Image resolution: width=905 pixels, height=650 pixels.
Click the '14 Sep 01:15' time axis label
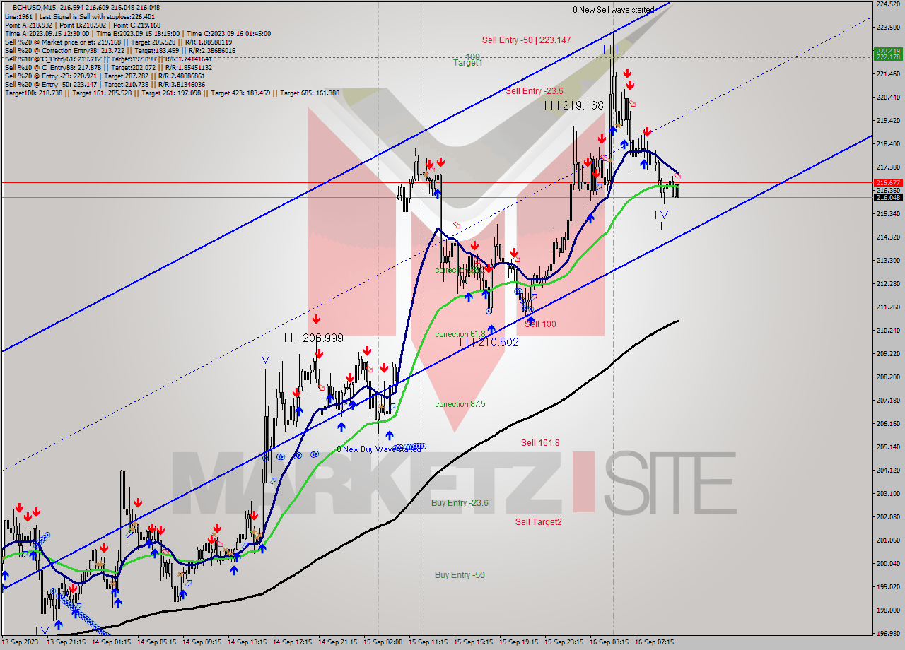click(111, 642)
